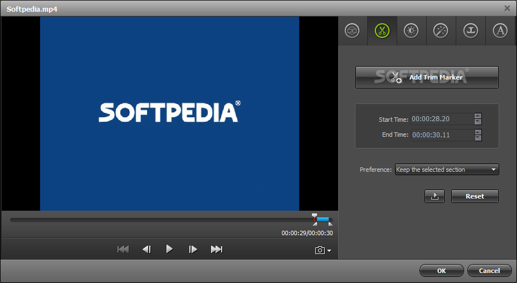
Task: Step back one frame
Action: [x=147, y=250]
